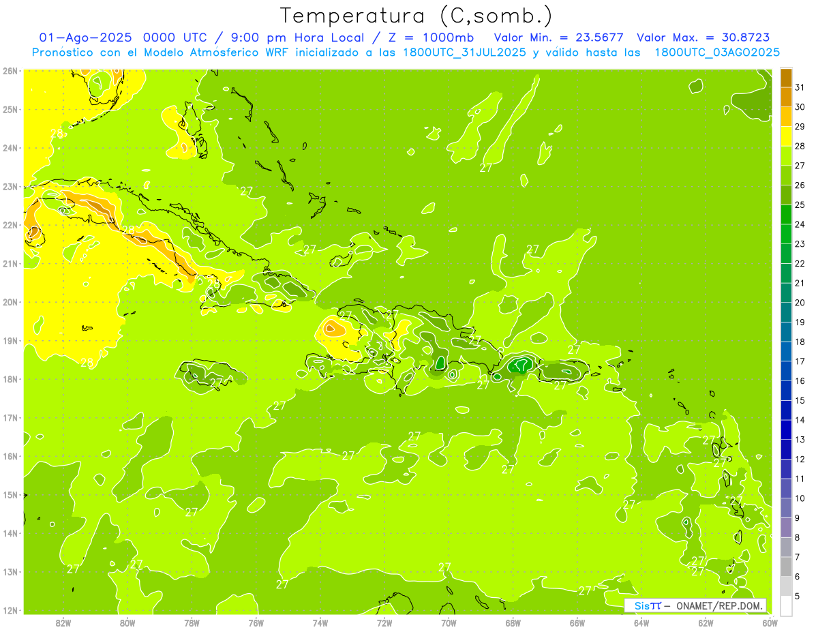
Task: Click the longitude axis label "60W"
Action: tap(770, 623)
